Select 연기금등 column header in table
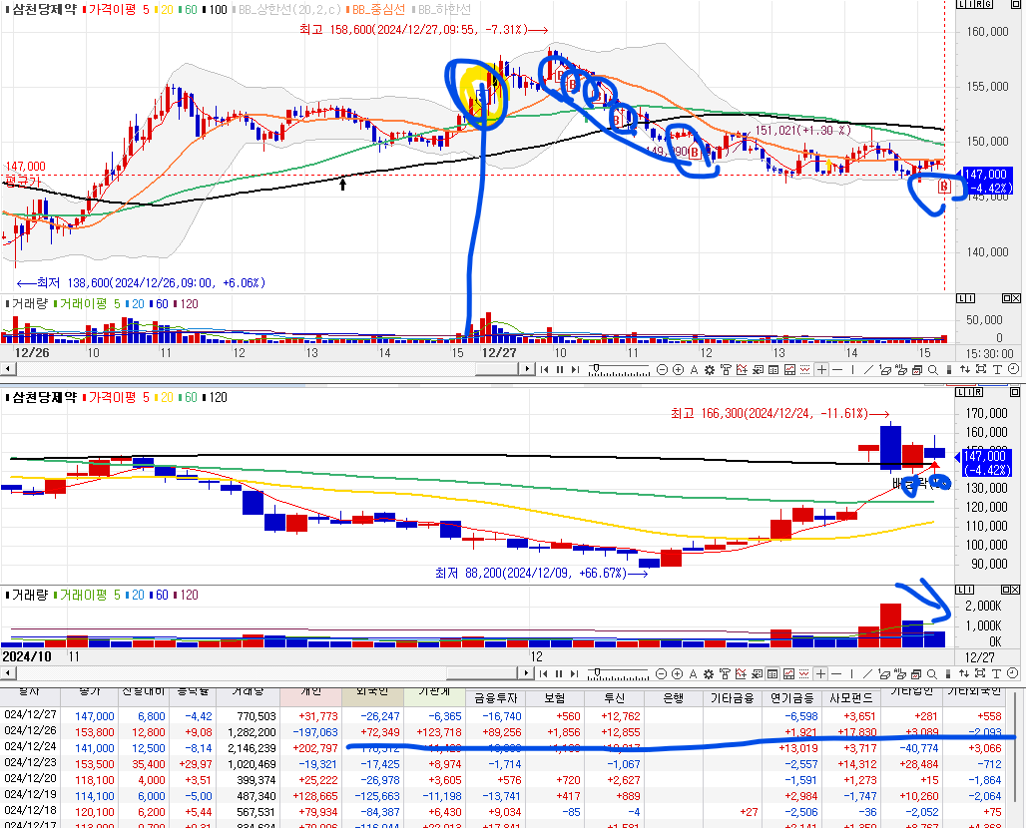Screen dimensions: 1026x828 [791, 698]
